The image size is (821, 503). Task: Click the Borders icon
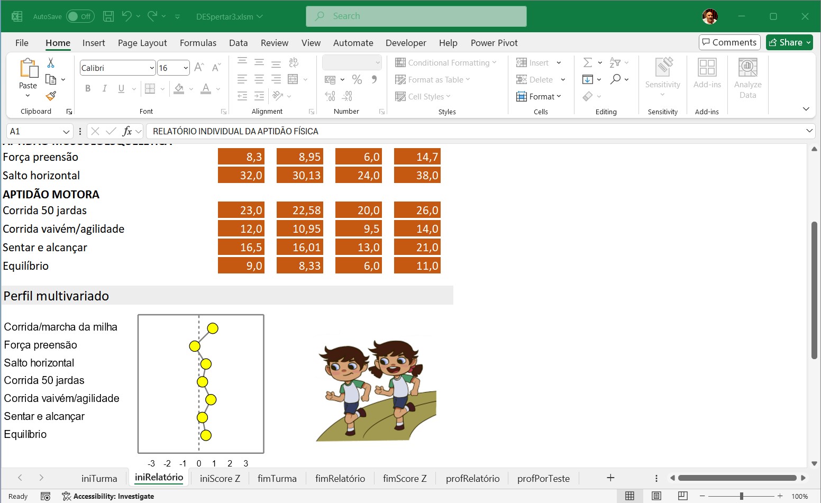coord(150,88)
